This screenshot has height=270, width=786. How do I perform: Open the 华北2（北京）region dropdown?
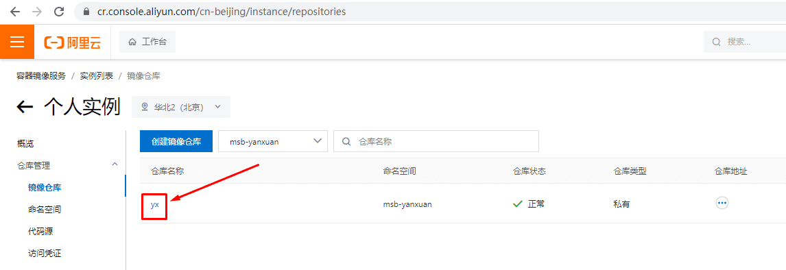point(181,107)
